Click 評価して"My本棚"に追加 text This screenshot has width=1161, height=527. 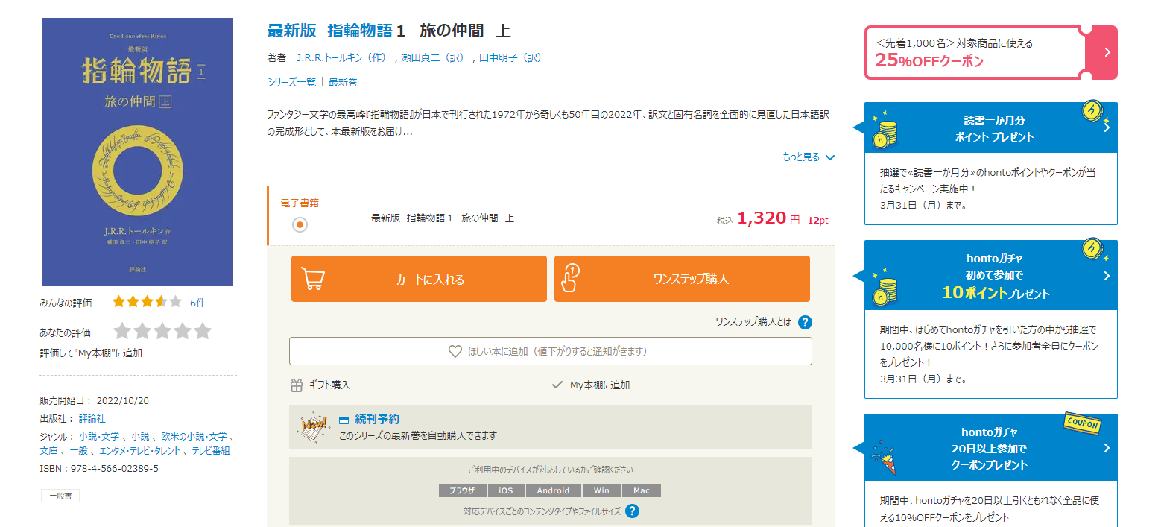click(91, 353)
